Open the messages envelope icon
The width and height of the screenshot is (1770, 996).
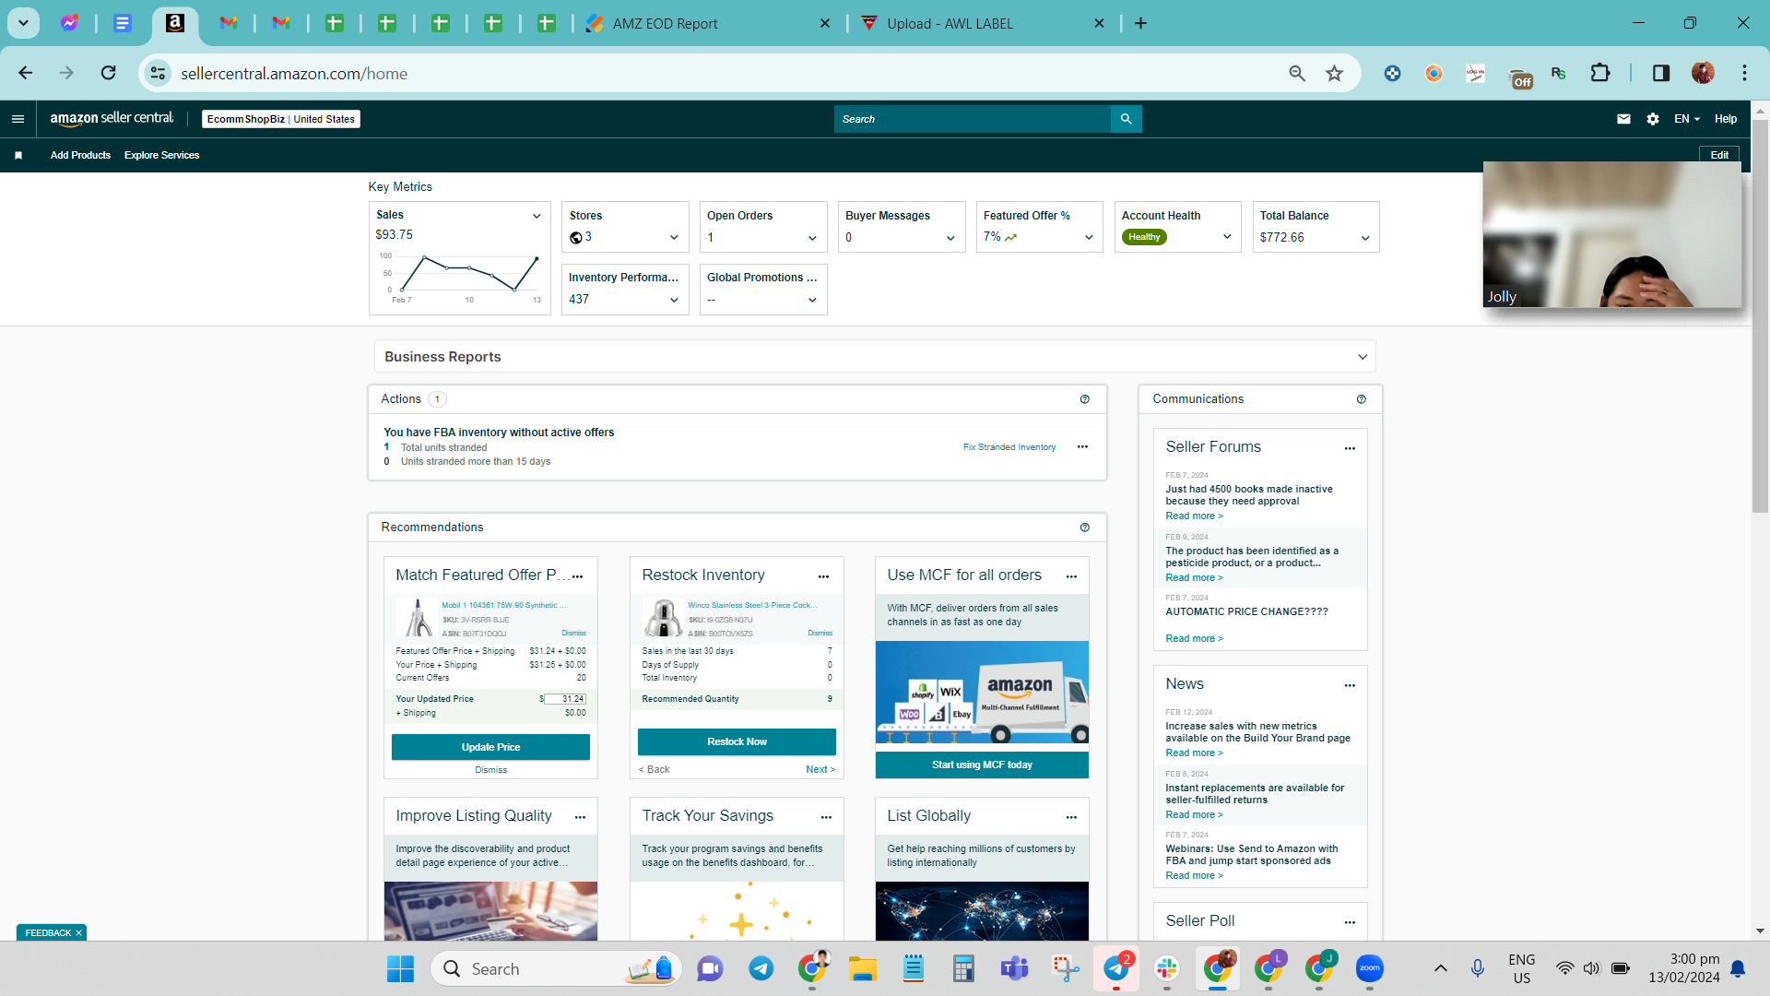click(x=1623, y=119)
